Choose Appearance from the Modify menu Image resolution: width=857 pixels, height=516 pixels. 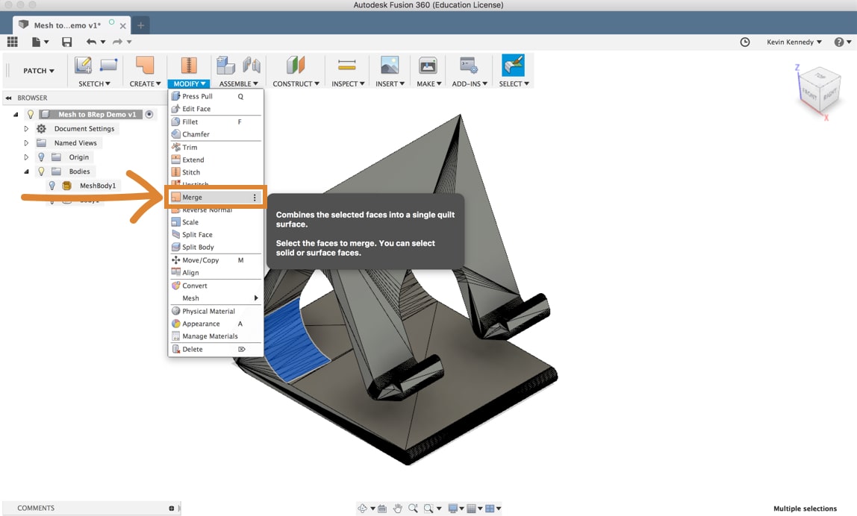[216, 324]
